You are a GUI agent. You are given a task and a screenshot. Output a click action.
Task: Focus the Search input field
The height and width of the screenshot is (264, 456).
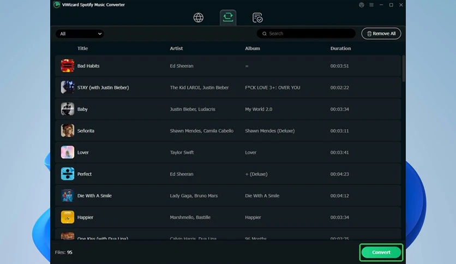[x=306, y=33]
